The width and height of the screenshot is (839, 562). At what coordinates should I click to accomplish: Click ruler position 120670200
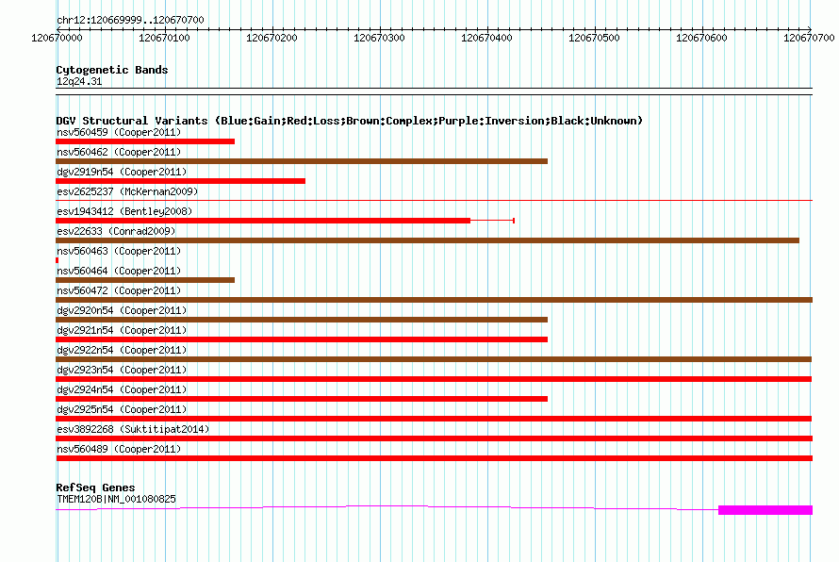271,38
